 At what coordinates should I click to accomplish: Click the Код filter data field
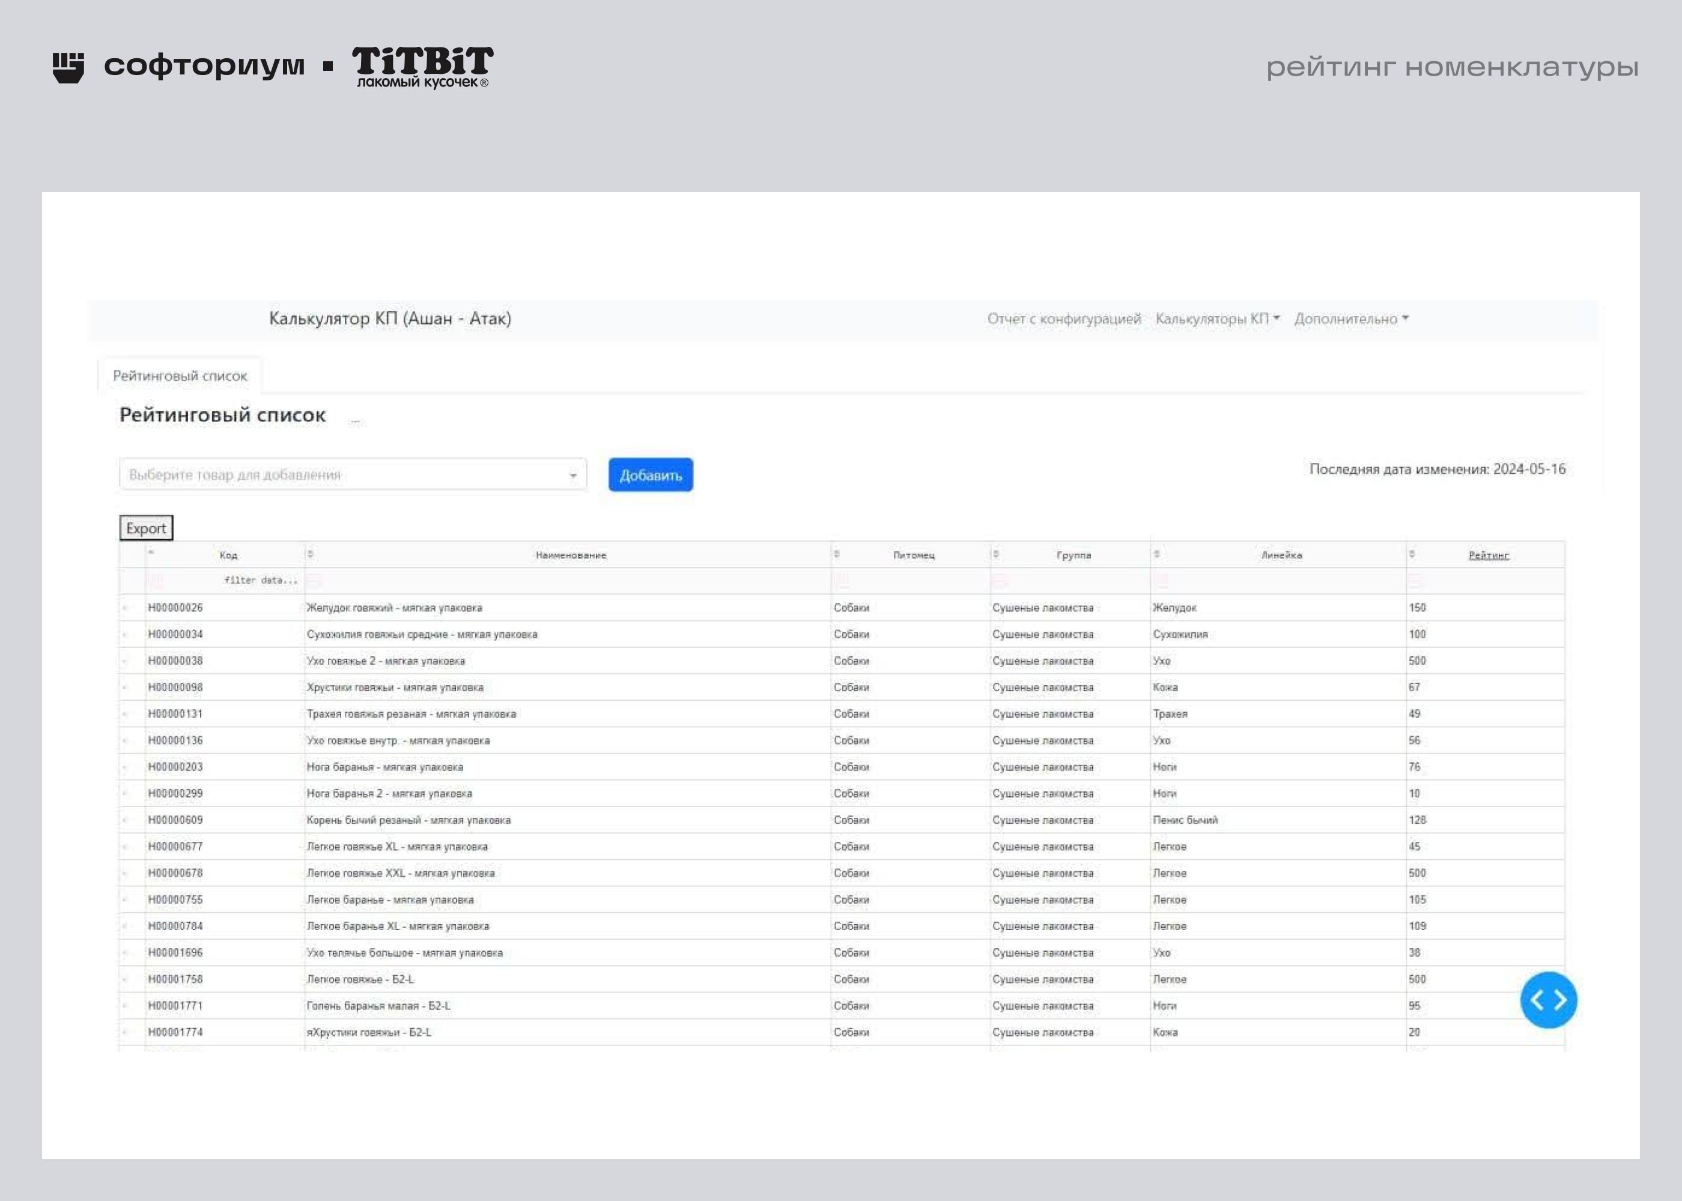click(226, 581)
